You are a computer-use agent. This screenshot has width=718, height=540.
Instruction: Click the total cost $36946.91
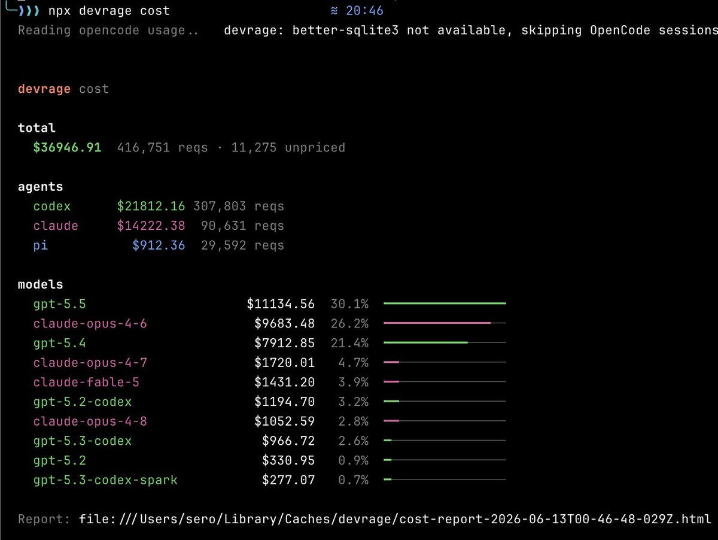pyautogui.click(x=67, y=147)
